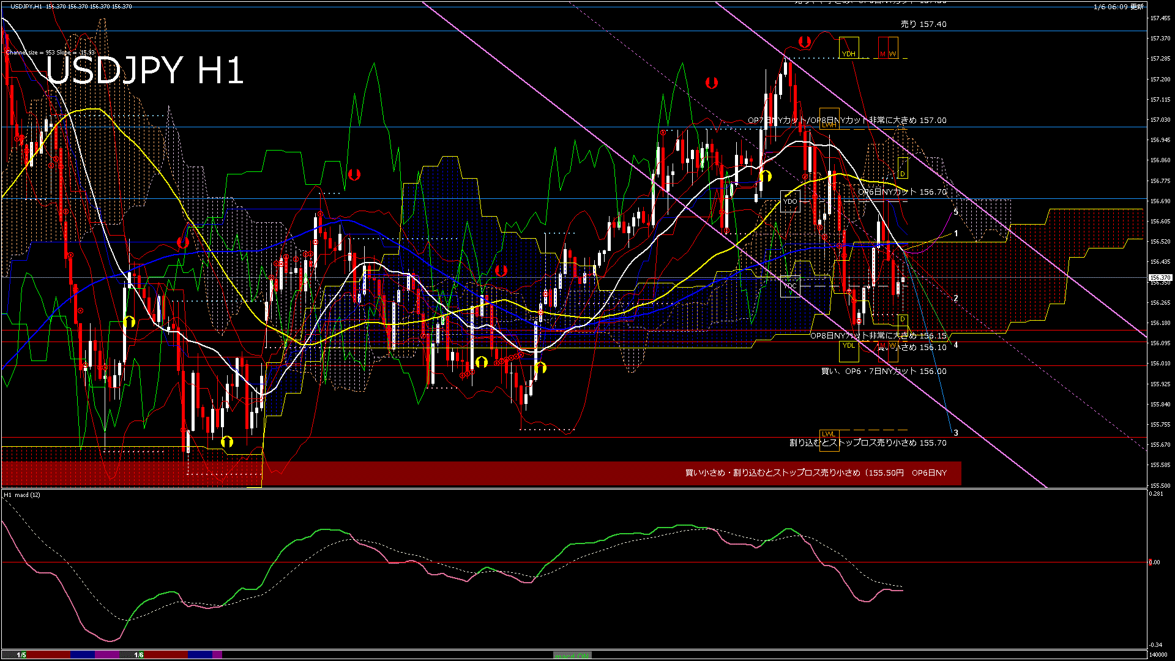Click the USDJPY H1 chart title
This screenshot has width=1175, height=661.
click(144, 70)
